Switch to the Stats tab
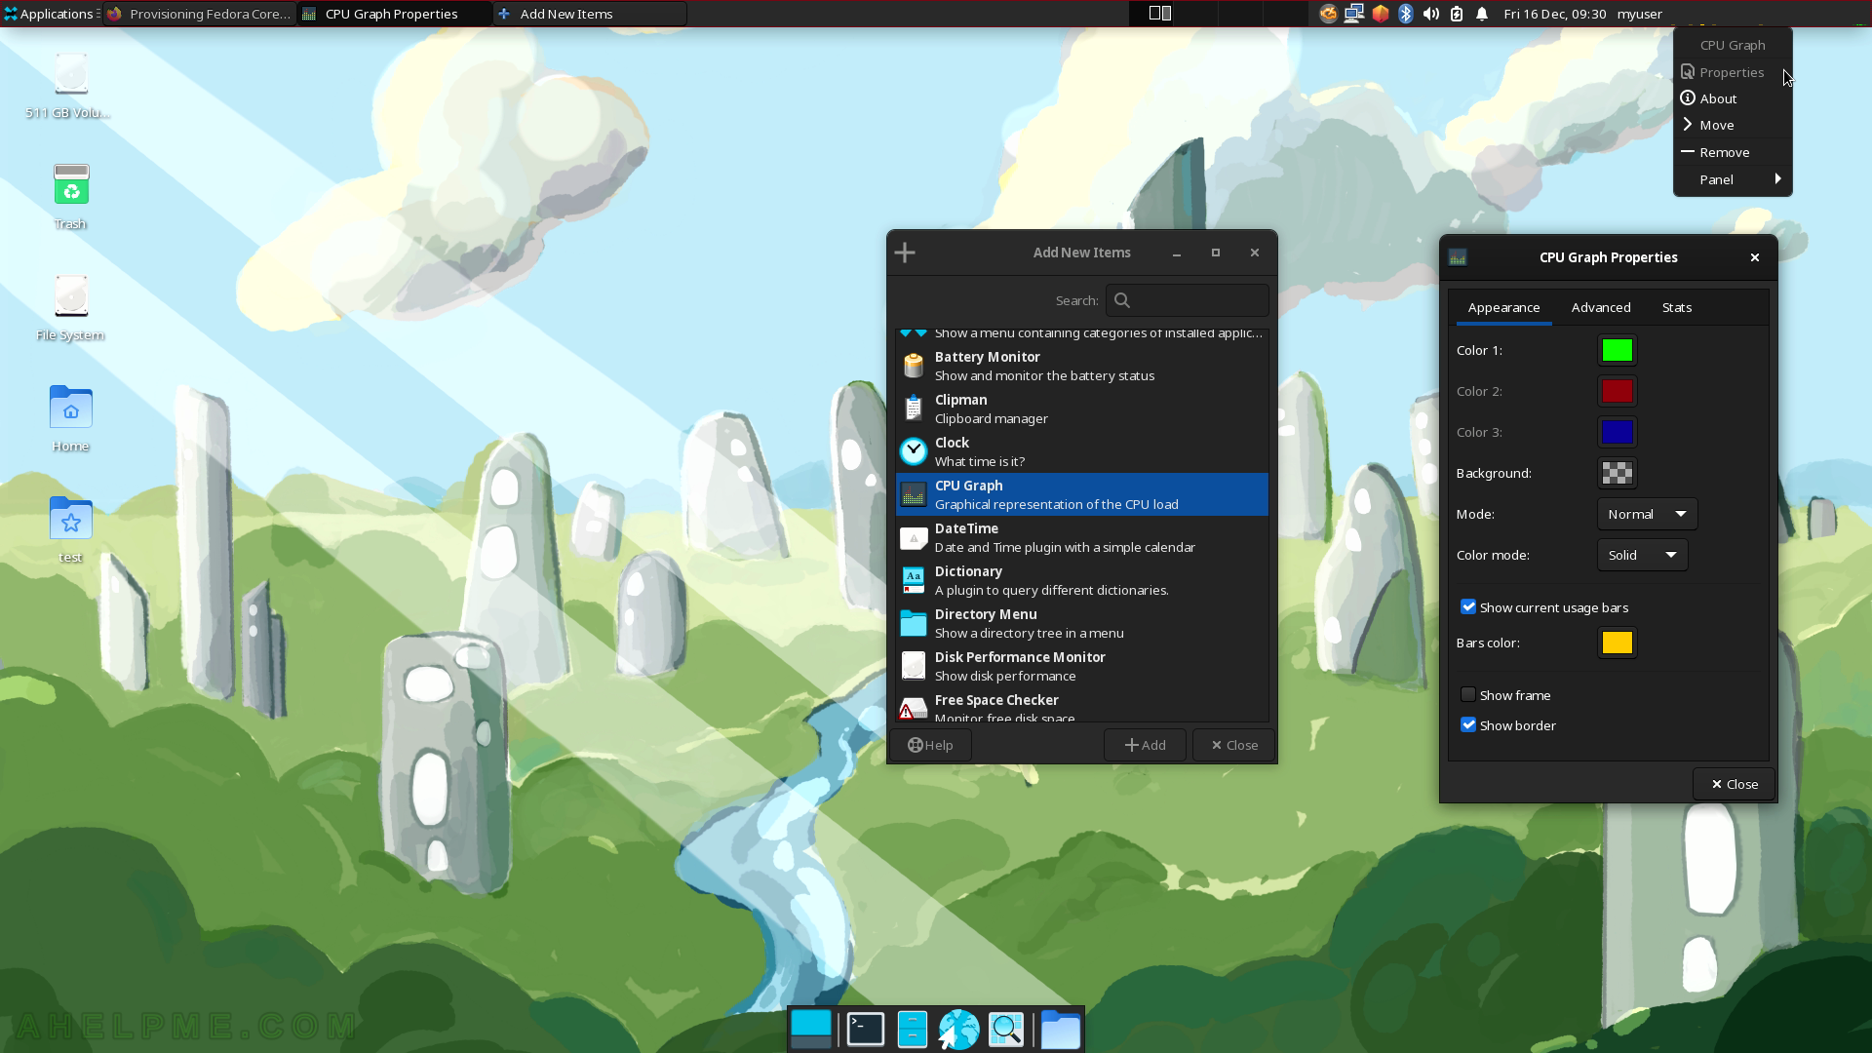 (1677, 307)
